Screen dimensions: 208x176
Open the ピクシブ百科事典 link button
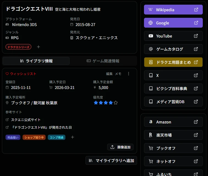pyautogui.click(x=173, y=88)
